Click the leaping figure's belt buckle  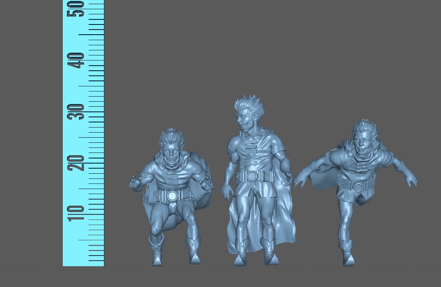tap(358, 187)
